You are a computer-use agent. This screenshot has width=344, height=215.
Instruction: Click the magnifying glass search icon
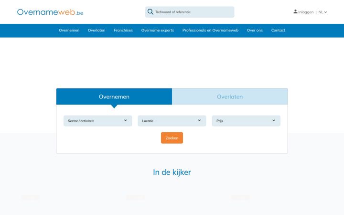150,12
